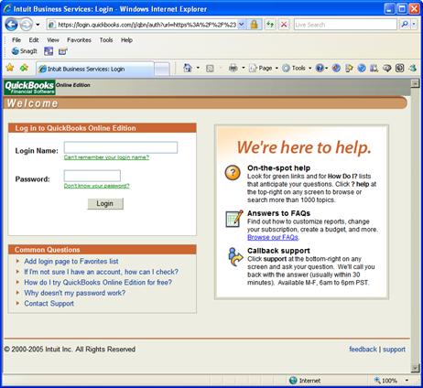Click the Answers to FAQs notepad icon
Image resolution: width=423 pixels, height=388 pixels.
[234, 219]
